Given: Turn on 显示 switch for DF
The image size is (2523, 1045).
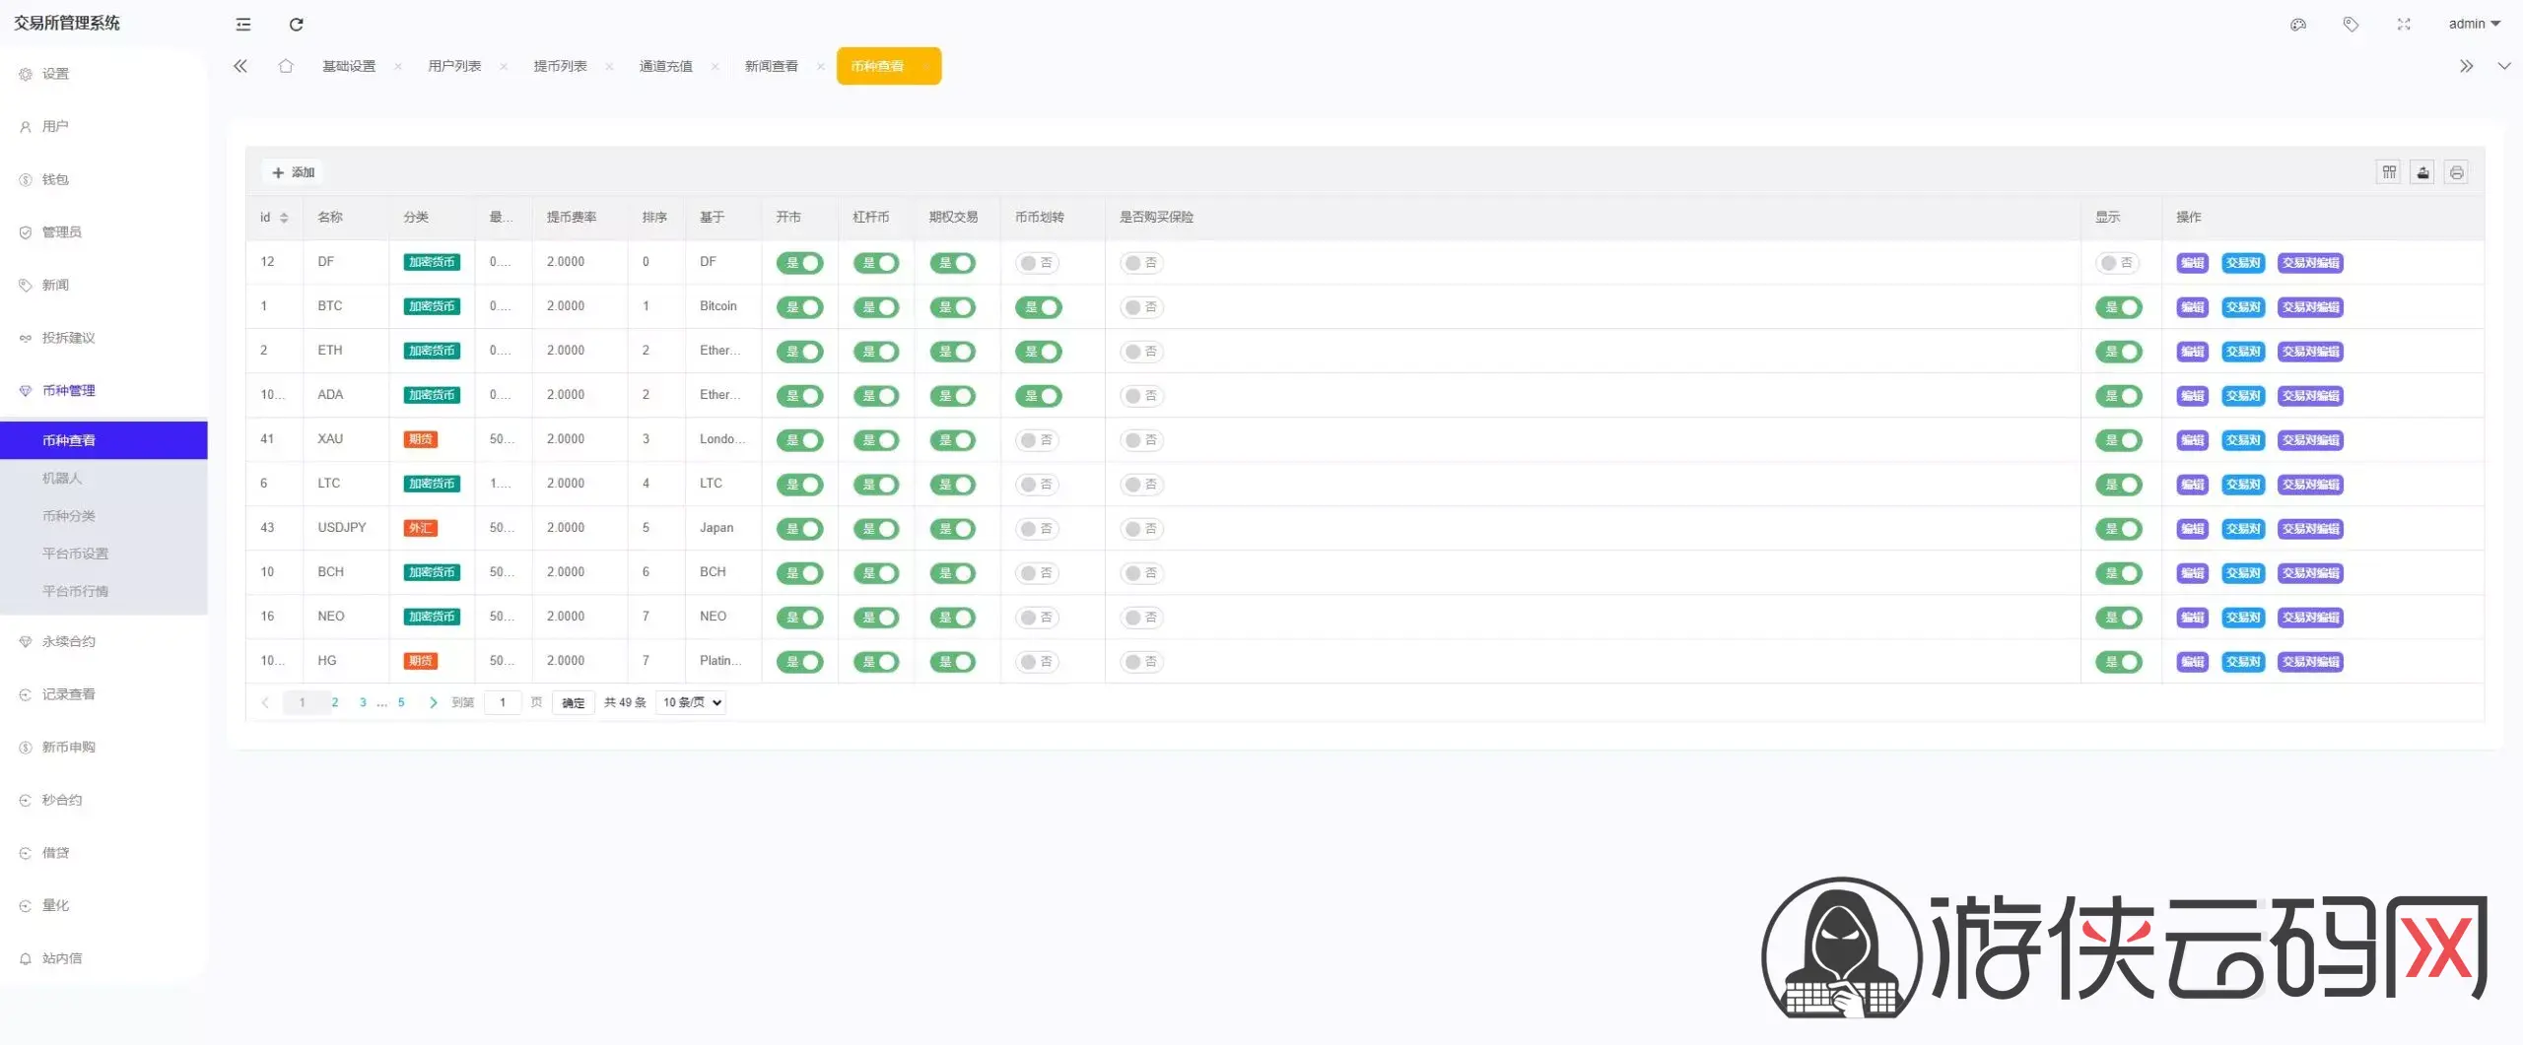Looking at the screenshot, I should pyautogui.click(x=2117, y=263).
